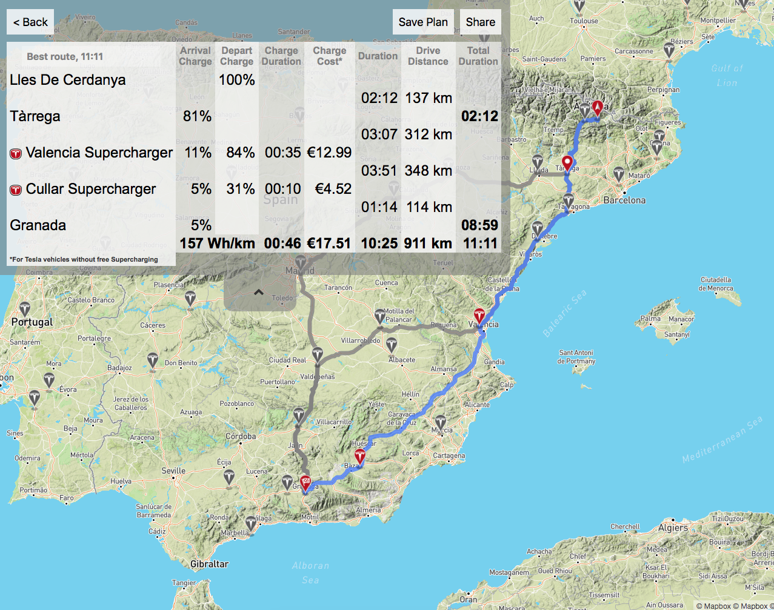Viewport: 774px width, 610px height.
Task: Collapse the route summary panel with chevron
Action: [x=259, y=293]
